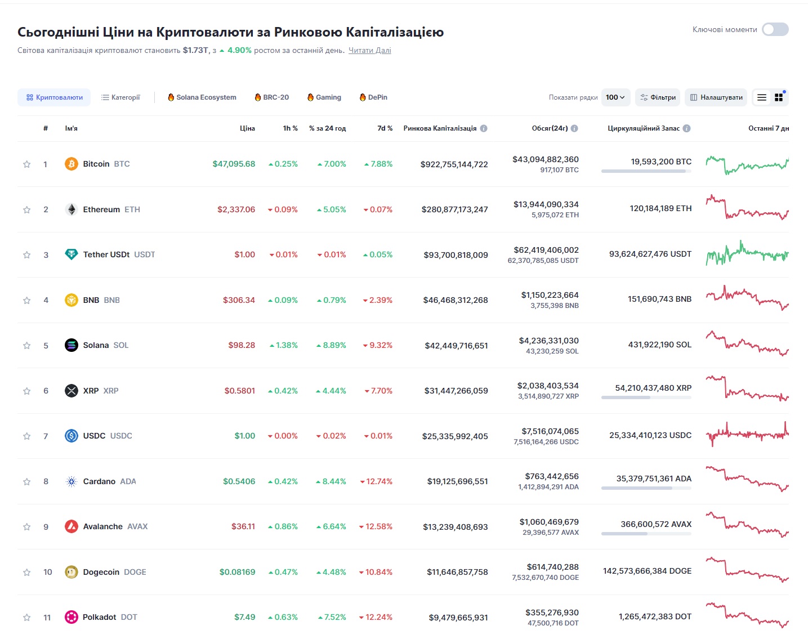Star Bitcoin to add to watchlist
The width and height of the screenshot is (808, 639).
[x=26, y=164]
